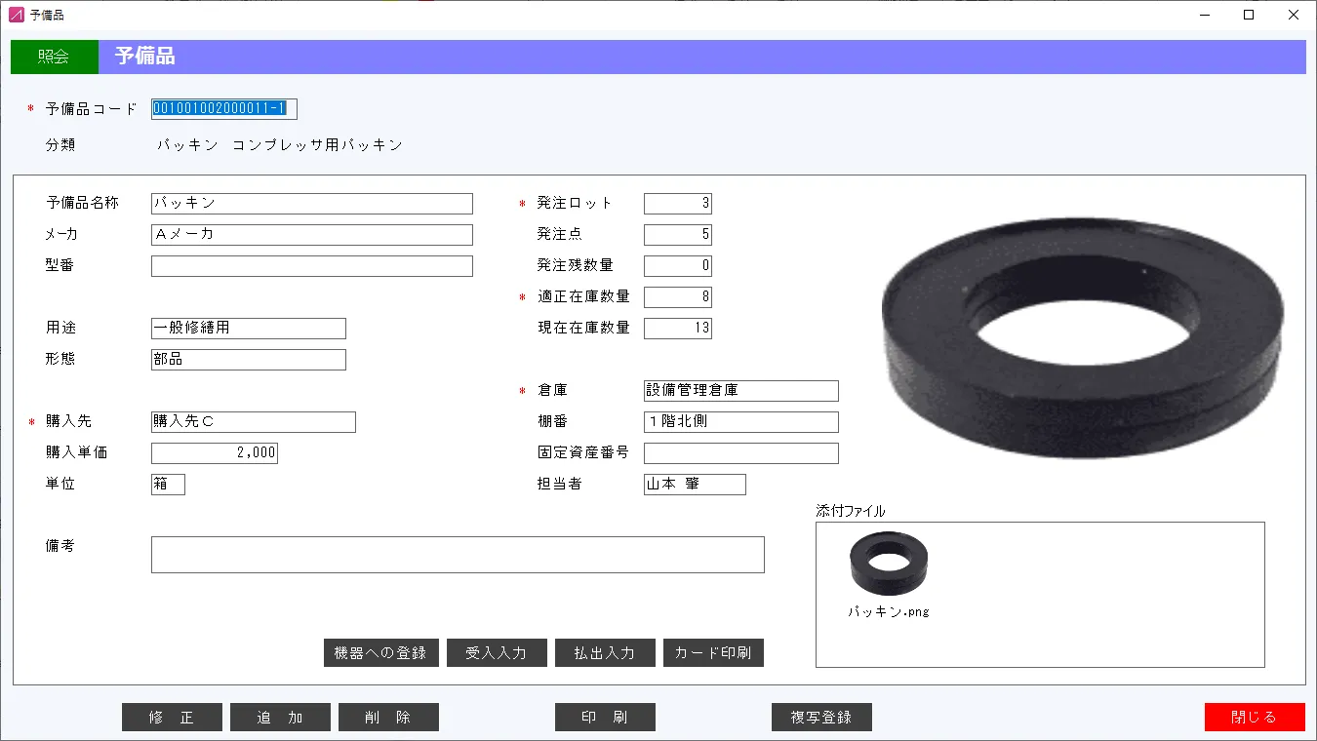Select the 予備品コード input field
The width and height of the screenshot is (1317, 741).
223,108
